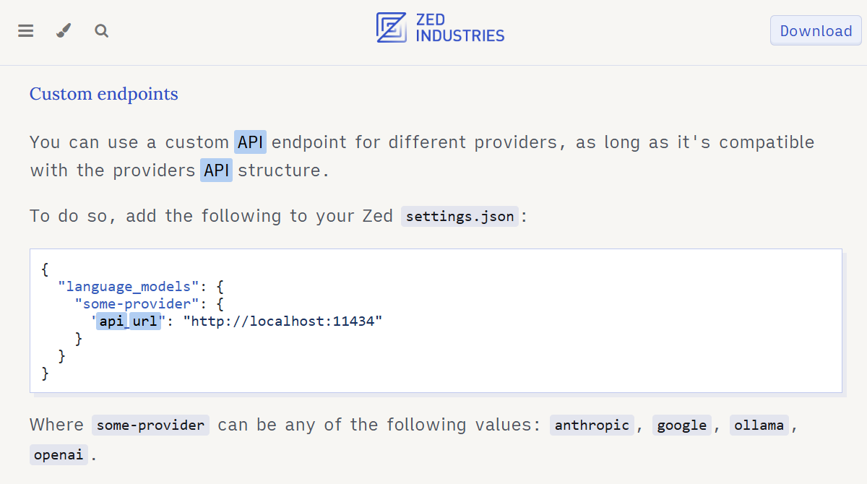This screenshot has height=484, width=867.
Task: Click the Zed Industries logo icon
Action: coord(392,27)
